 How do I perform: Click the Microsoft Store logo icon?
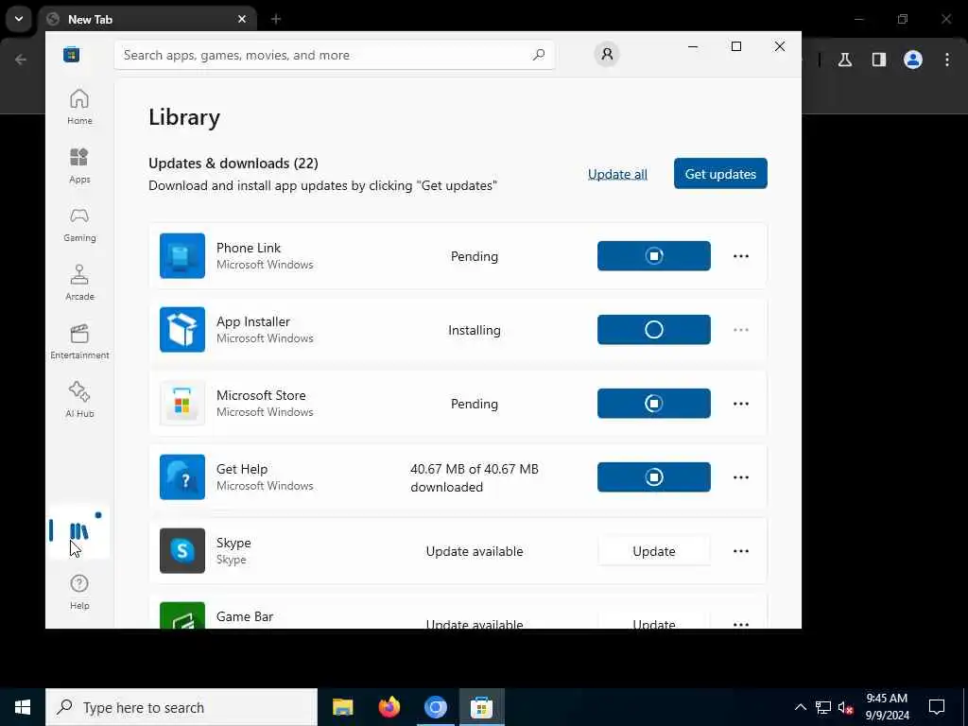click(72, 55)
